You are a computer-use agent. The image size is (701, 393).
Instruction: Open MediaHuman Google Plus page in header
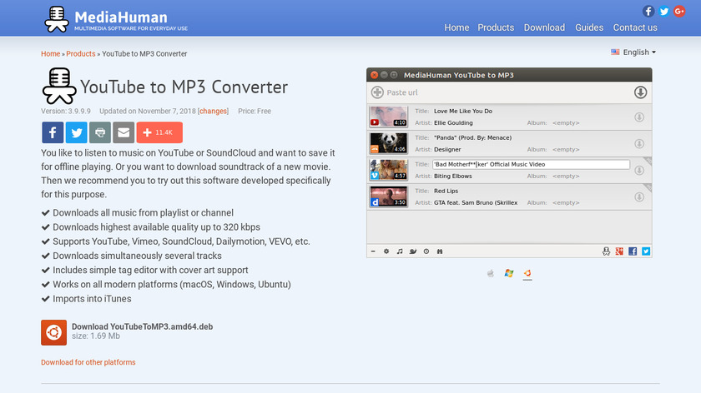coord(679,11)
